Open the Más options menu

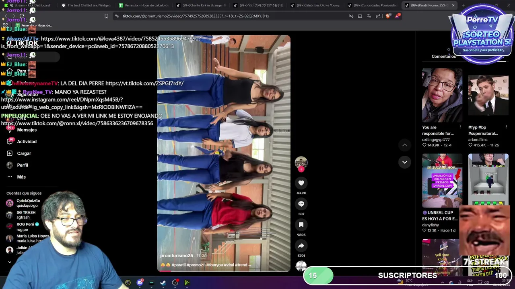click(16, 177)
